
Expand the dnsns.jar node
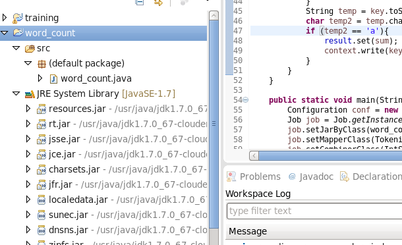tap(28, 229)
